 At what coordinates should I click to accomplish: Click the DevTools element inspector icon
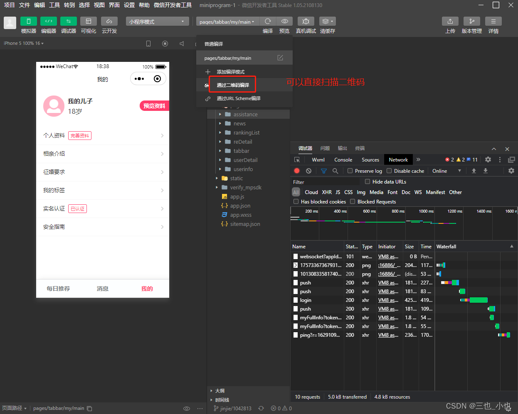pos(297,159)
